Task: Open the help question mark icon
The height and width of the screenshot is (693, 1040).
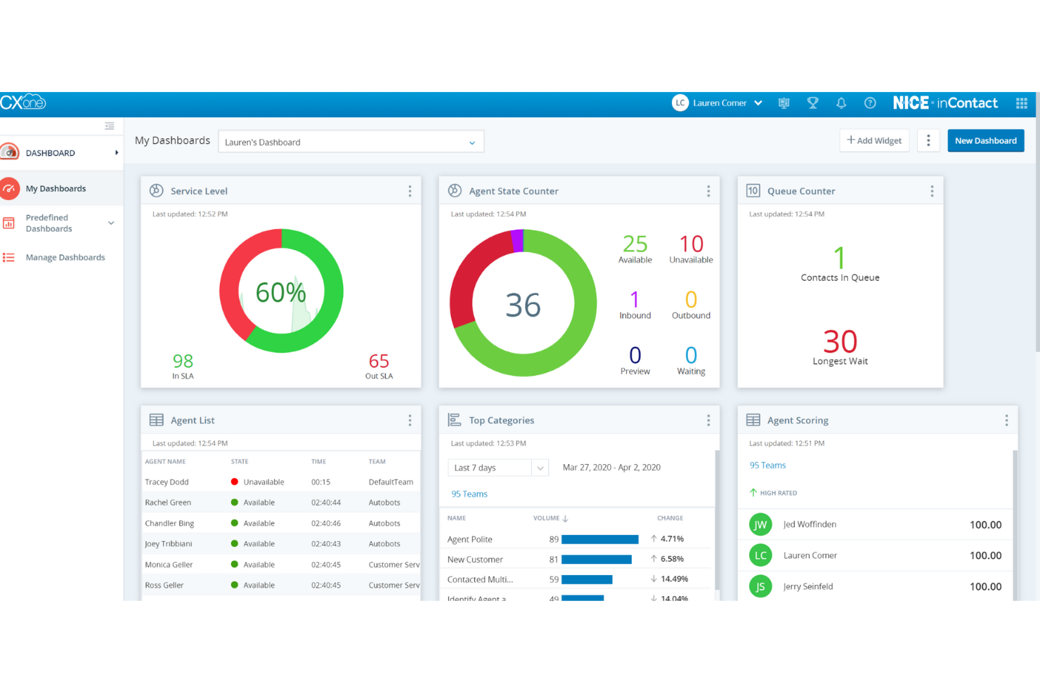Action: pyautogui.click(x=870, y=103)
